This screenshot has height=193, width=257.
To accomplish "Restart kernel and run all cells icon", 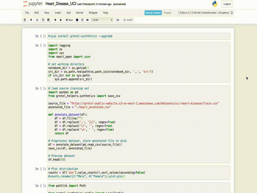I will coord(87,20).
